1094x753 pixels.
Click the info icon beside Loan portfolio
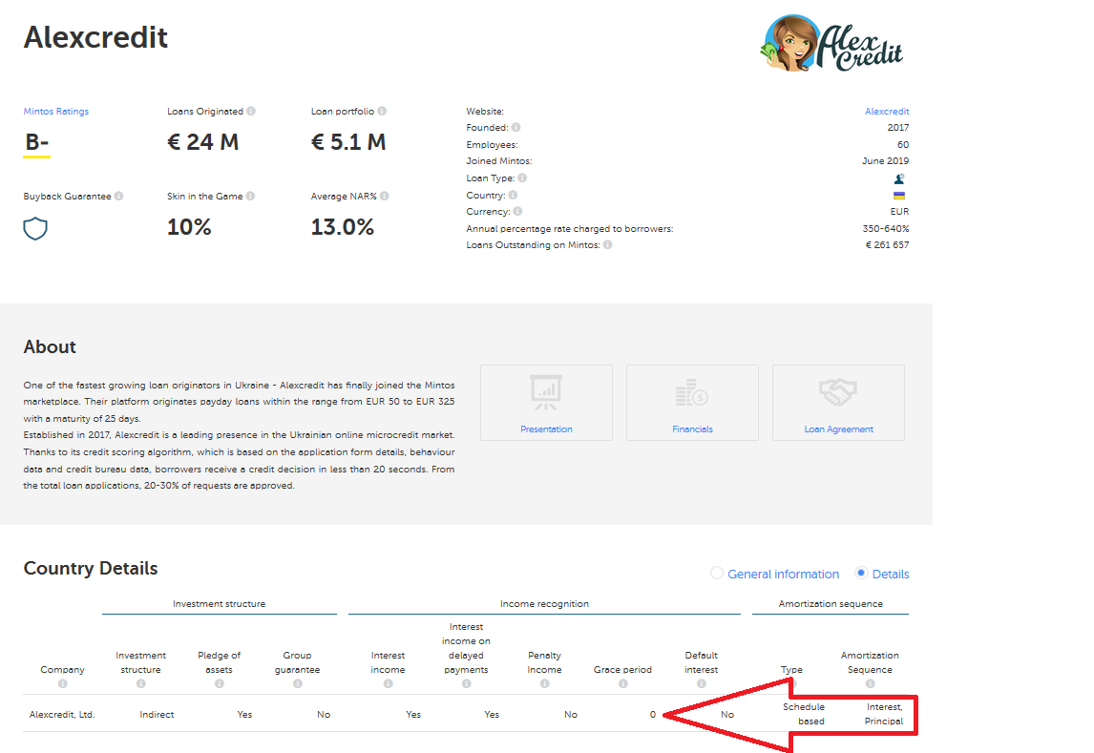[x=382, y=112]
